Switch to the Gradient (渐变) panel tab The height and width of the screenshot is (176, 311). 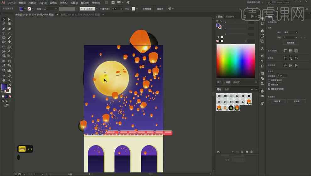tap(227, 82)
